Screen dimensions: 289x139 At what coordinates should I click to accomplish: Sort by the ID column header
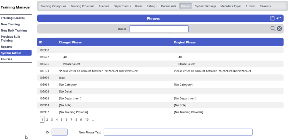(x=41, y=42)
